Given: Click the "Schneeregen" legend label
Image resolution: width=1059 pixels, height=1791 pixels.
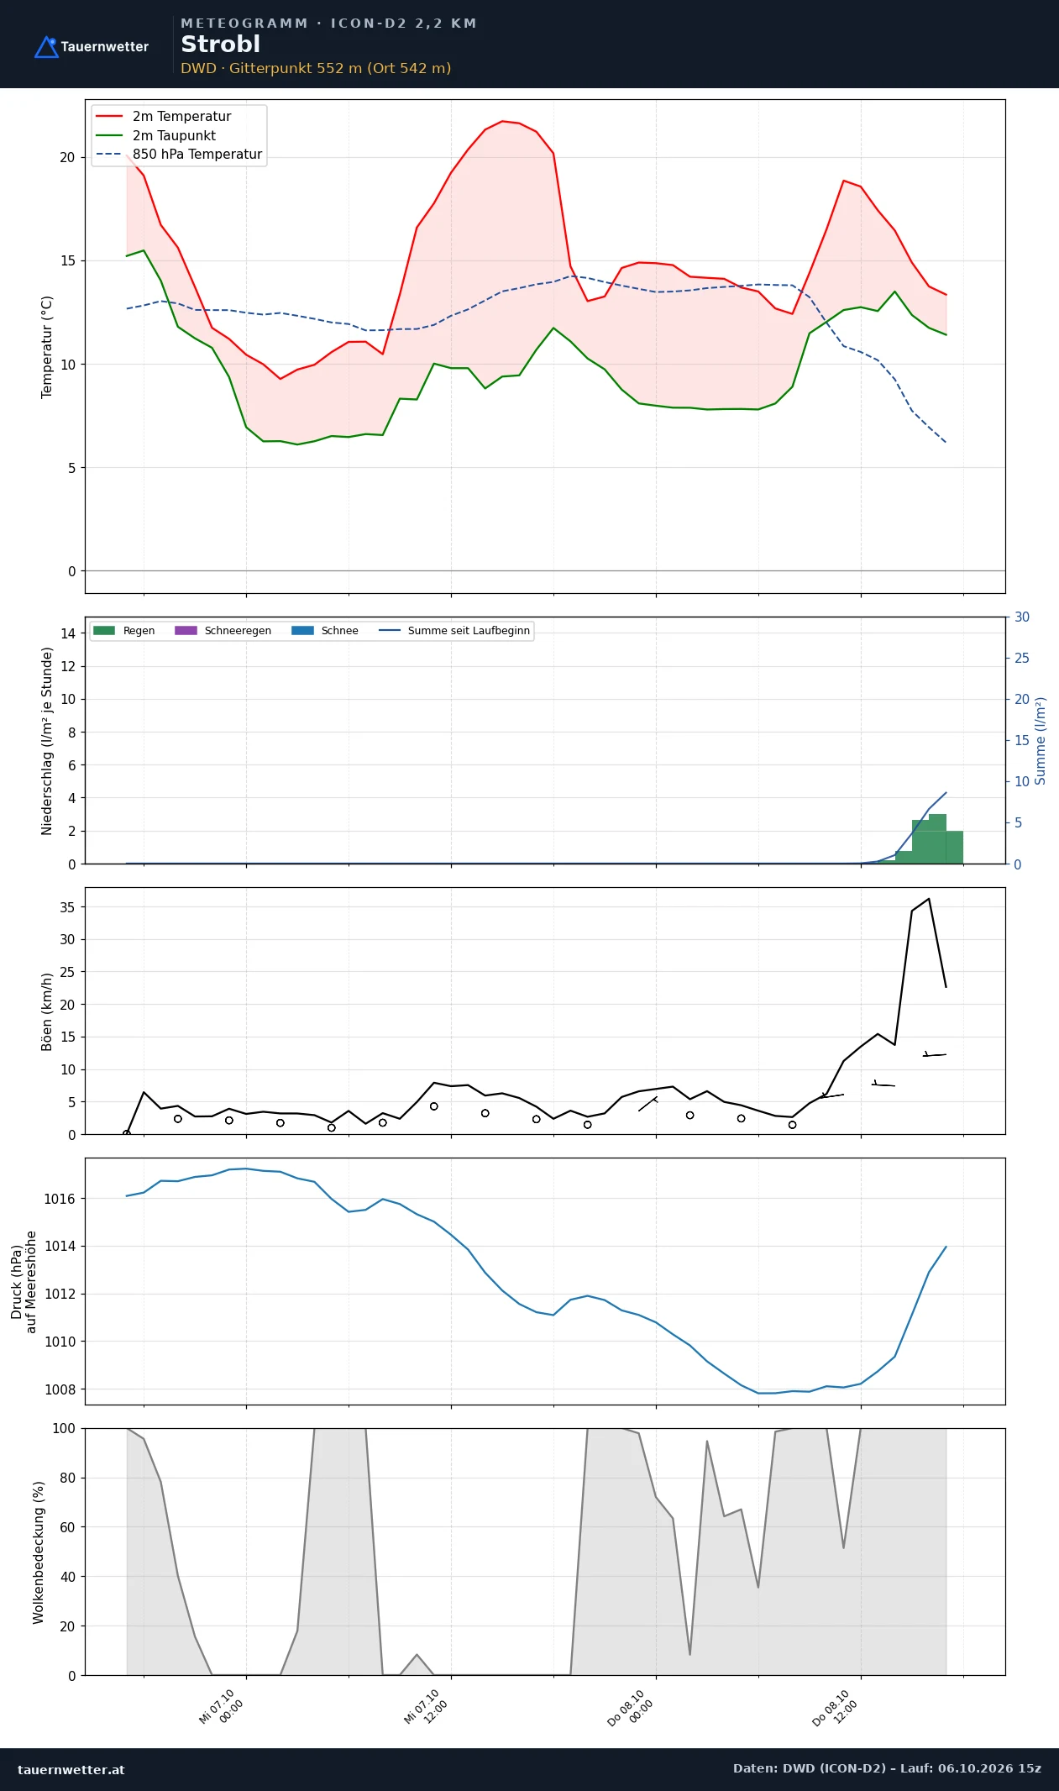Looking at the screenshot, I should tap(238, 631).
